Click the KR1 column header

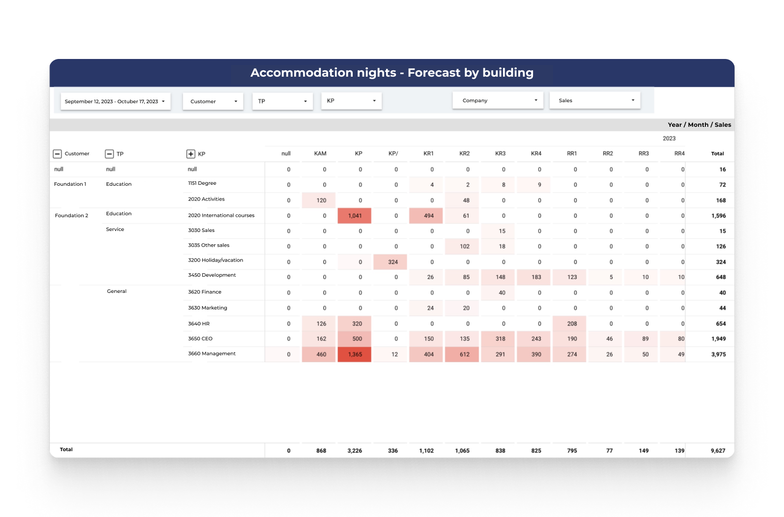pos(428,153)
